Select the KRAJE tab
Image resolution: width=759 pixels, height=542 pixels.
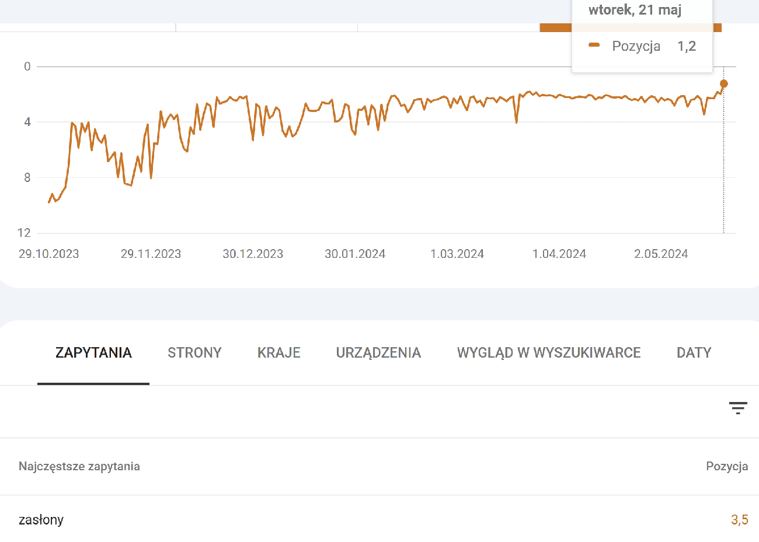tap(279, 353)
